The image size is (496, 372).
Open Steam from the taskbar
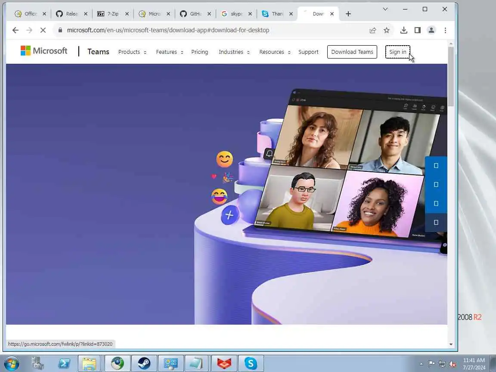(x=144, y=363)
